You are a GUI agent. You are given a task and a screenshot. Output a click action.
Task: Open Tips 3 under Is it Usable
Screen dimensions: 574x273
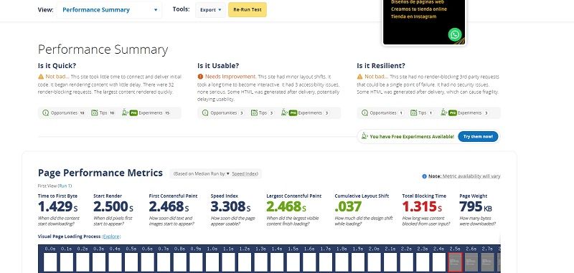coord(263,113)
